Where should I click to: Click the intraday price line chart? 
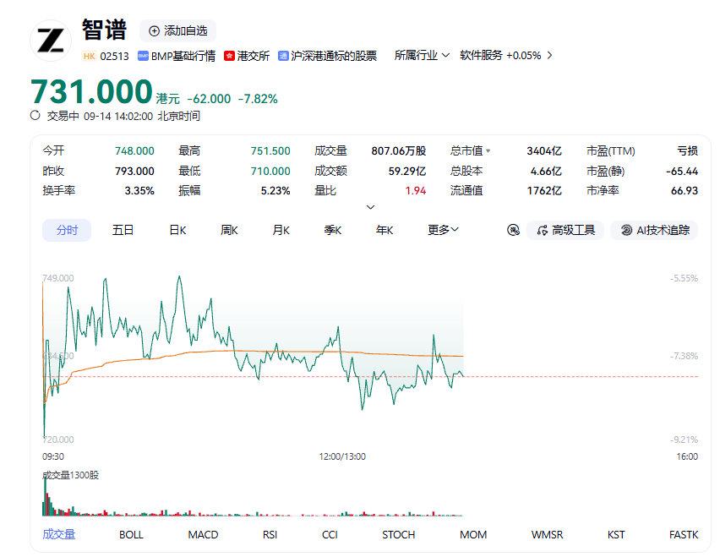253,357
